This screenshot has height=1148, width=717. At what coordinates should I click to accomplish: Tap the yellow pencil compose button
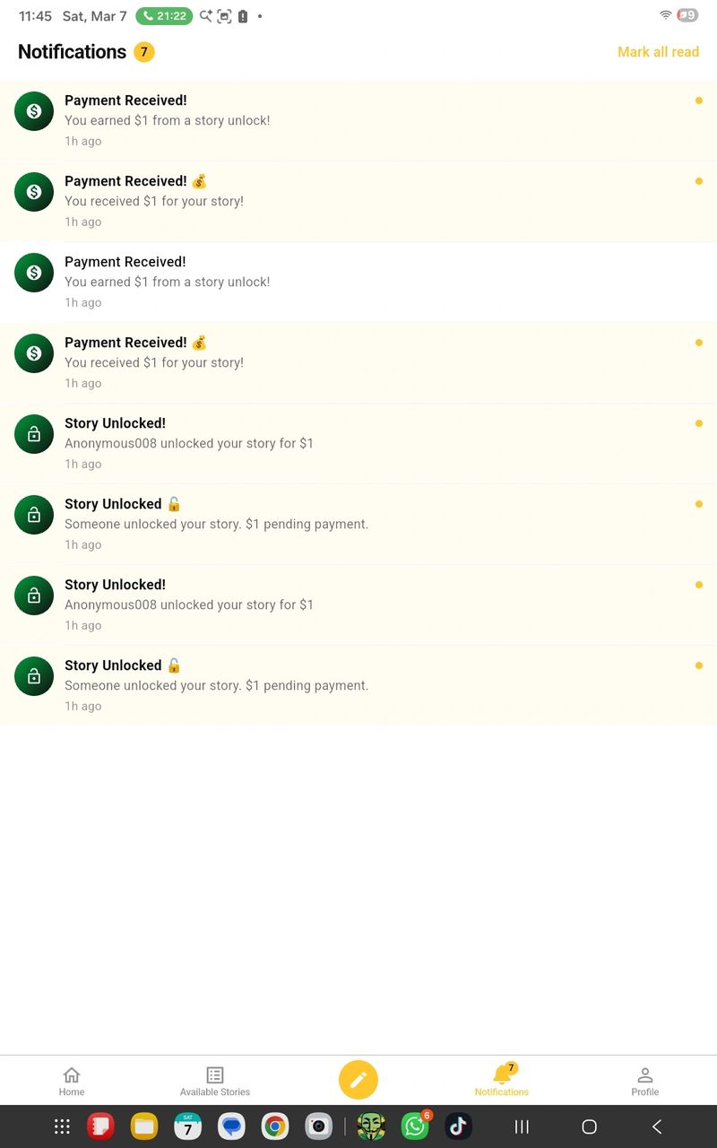[358, 1080]
